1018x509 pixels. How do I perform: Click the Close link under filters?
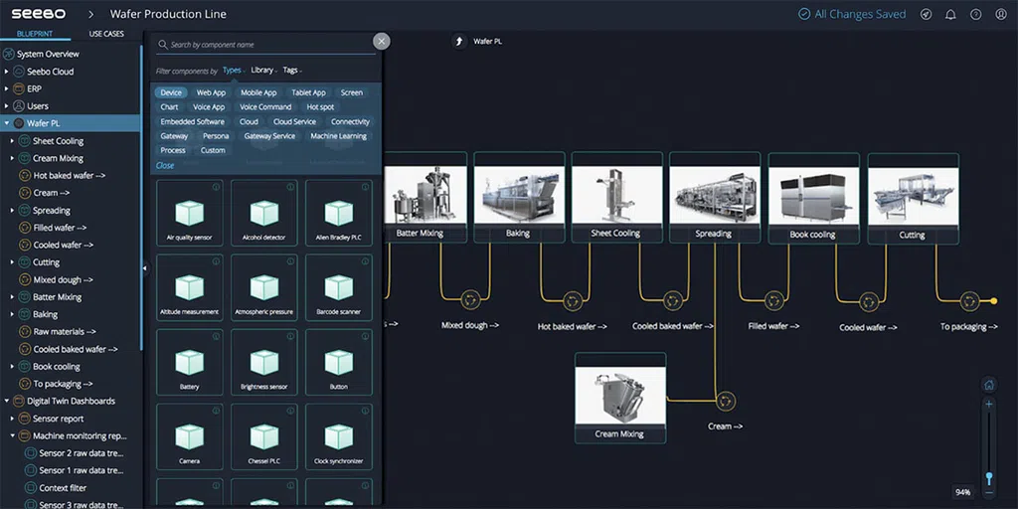(x=165, y=166)
